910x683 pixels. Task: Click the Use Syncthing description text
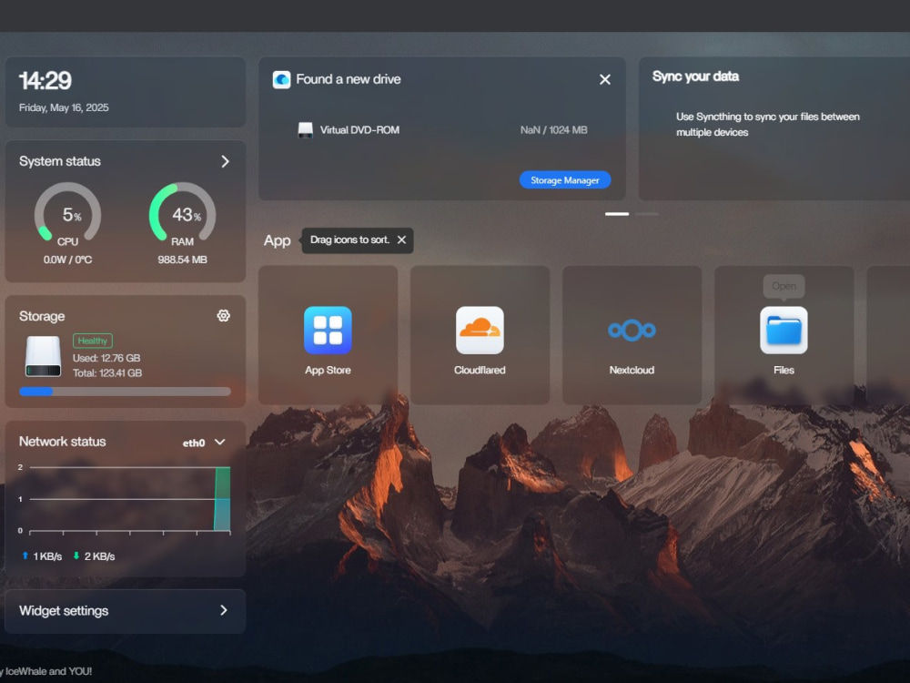coord(768,124)
